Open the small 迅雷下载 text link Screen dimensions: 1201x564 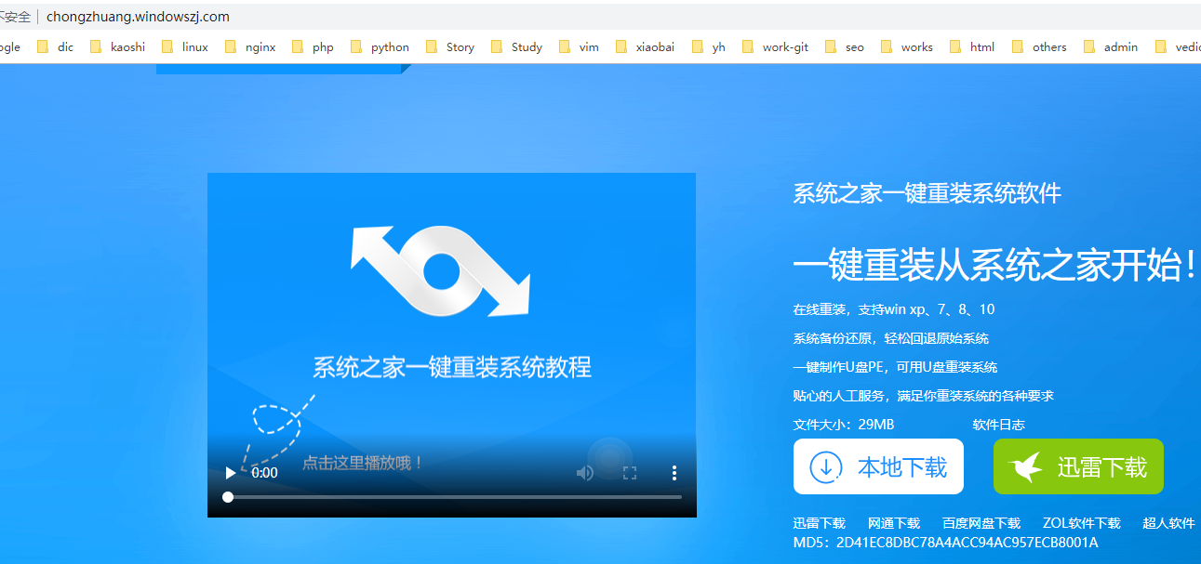[820, 523]
